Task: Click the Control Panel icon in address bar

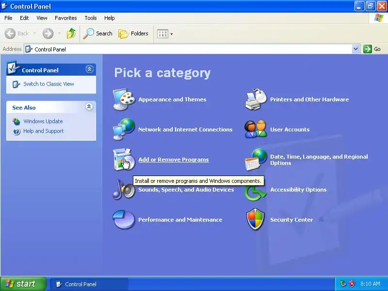Action: tap(29, 49)
